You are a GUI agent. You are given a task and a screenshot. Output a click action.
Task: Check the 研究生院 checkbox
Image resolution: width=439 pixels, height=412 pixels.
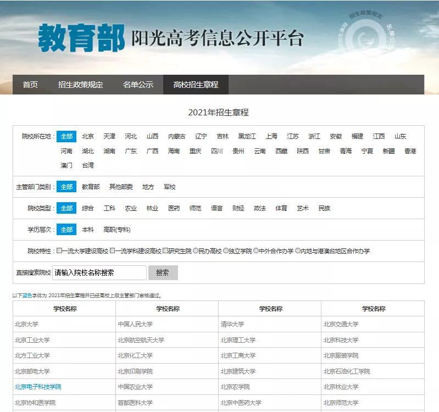pyautogui.click(x=165, y=250)
